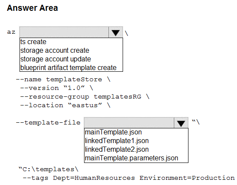This screenshot has width=237, height=185.
Task: Expand the template-file dropdown arrow
Action: pos(181,123)
